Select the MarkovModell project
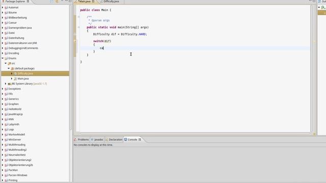 17,134
